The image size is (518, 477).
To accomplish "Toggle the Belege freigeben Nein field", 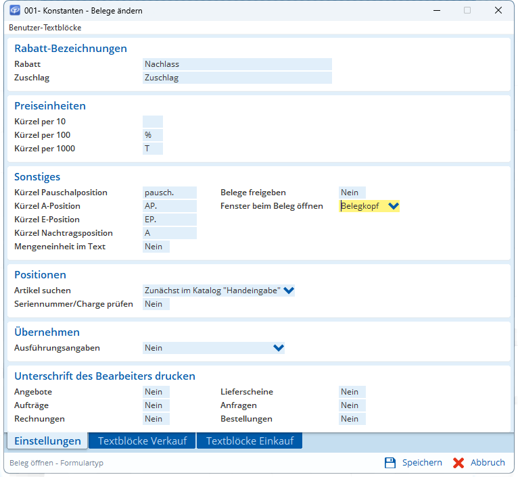I will (x=352, y=193).
